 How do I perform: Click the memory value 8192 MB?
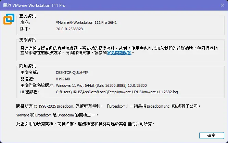tap(63, 79)
